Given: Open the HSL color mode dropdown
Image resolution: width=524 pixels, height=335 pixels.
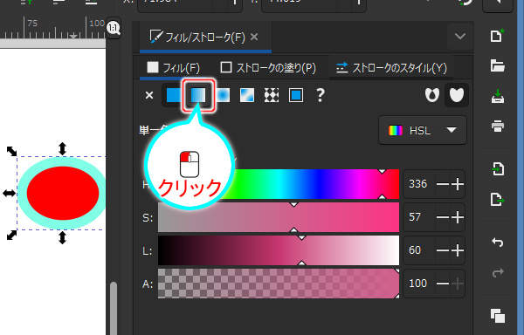Looking at the screenshot, I should point(423,130).
